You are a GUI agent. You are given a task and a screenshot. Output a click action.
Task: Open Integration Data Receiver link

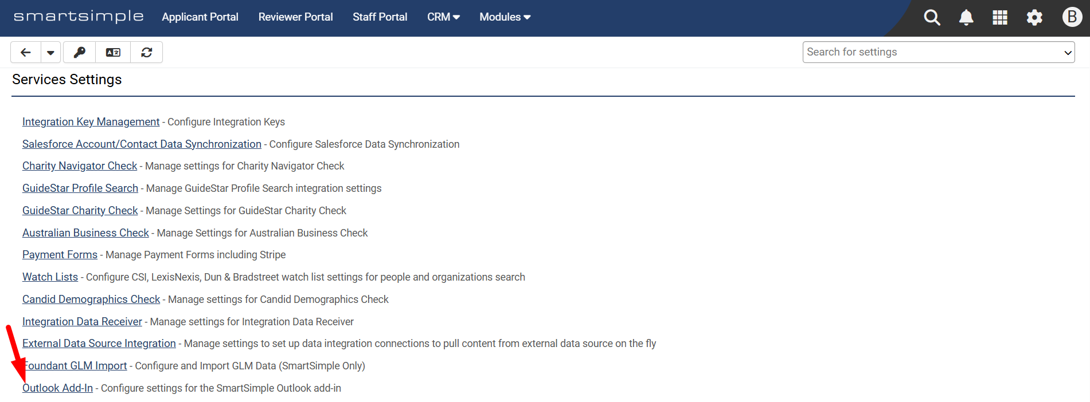82,322
